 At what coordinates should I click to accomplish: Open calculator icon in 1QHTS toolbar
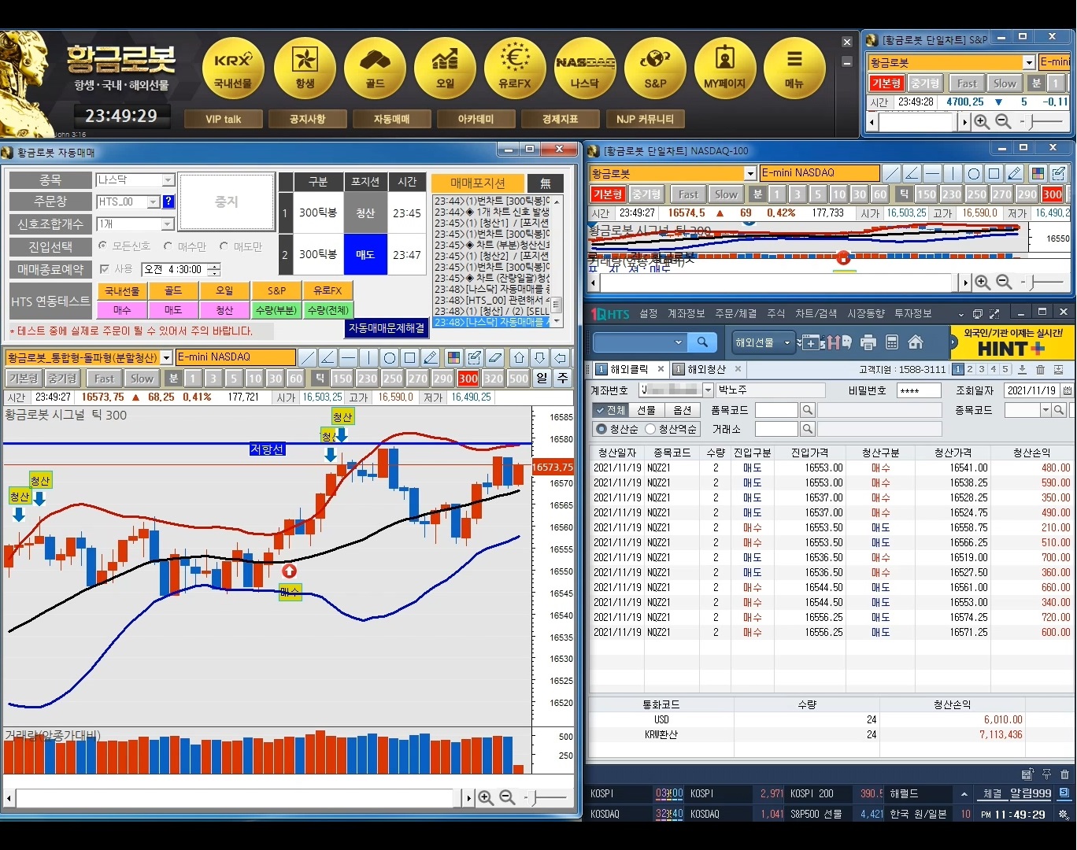point(892,342)
